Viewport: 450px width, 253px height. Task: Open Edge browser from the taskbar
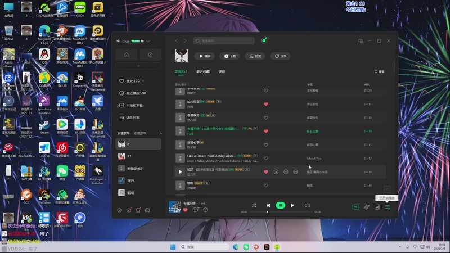click(236, 247)
